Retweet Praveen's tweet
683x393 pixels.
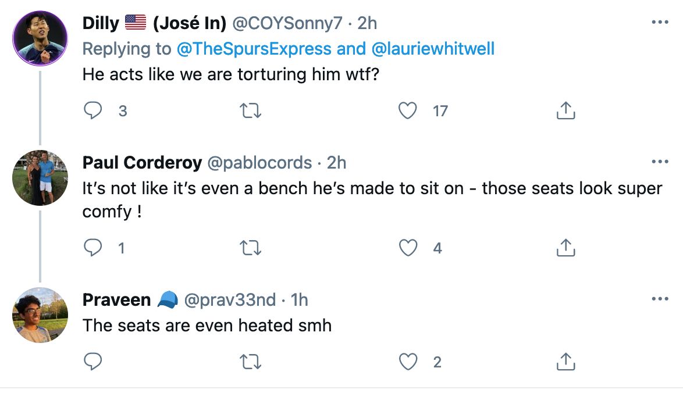tap(251, 362)
